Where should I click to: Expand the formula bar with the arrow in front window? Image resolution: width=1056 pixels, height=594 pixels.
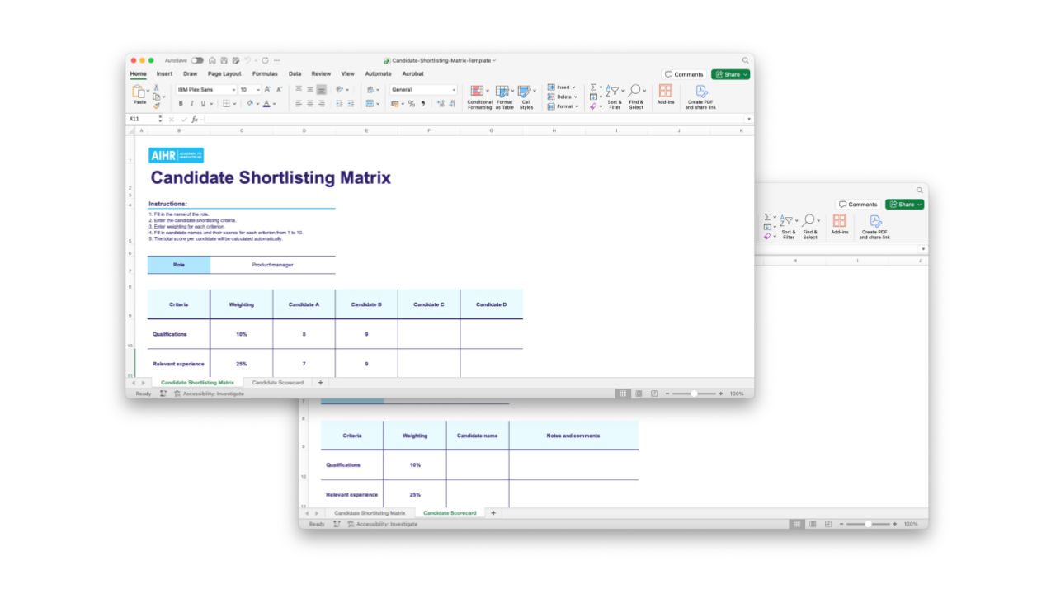pyautogui.click(x=749, y=120)
